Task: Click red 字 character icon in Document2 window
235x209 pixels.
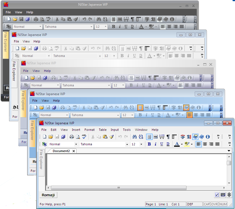Action: click(x=183, y=137)
